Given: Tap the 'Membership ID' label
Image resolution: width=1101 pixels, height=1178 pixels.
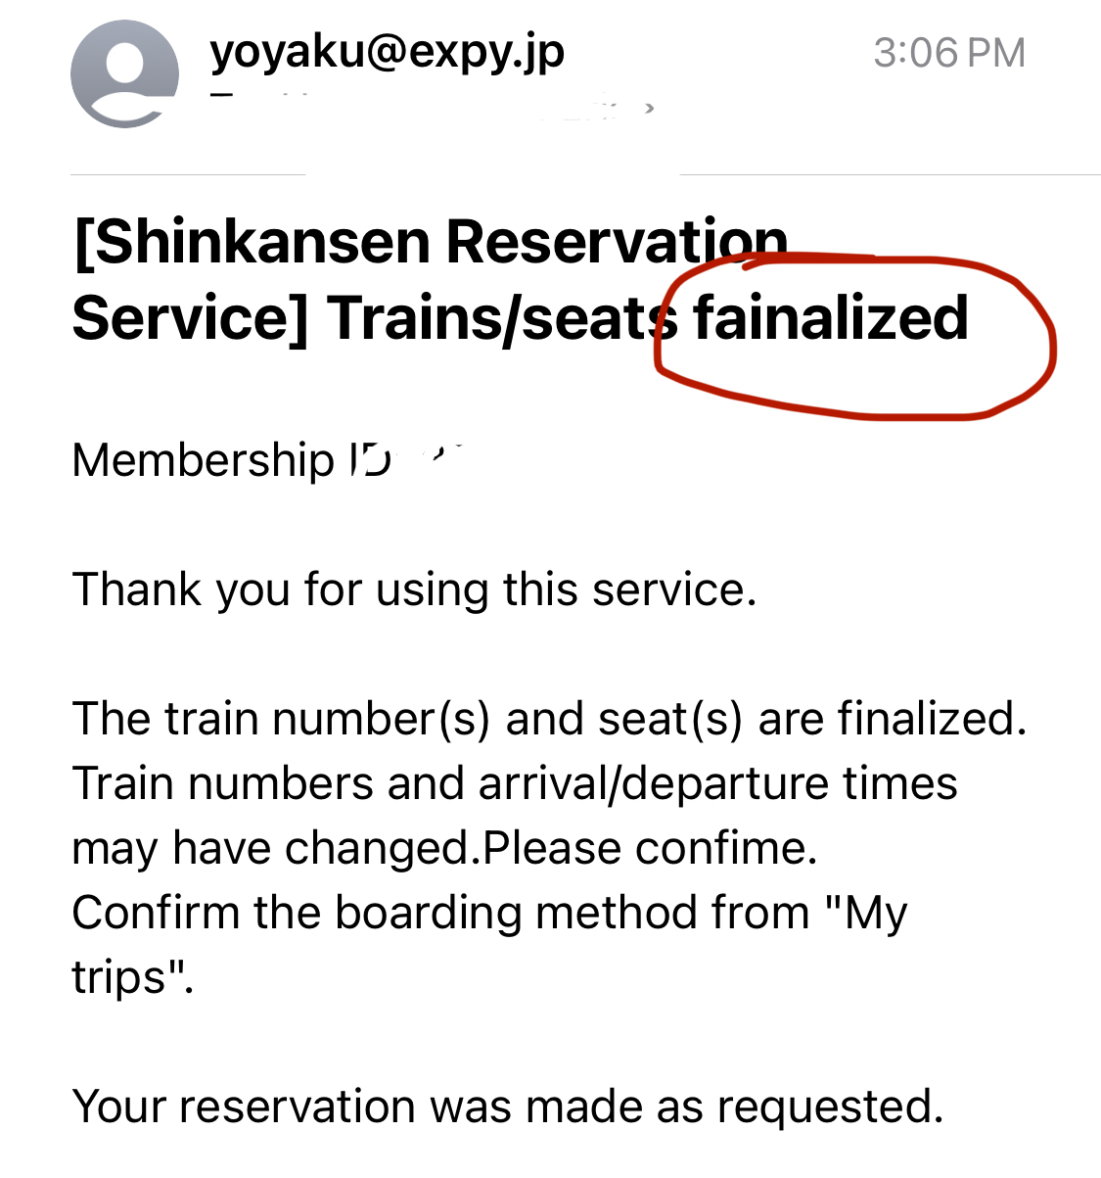Looking at the screenshot, I should click(x=231, y=460).
